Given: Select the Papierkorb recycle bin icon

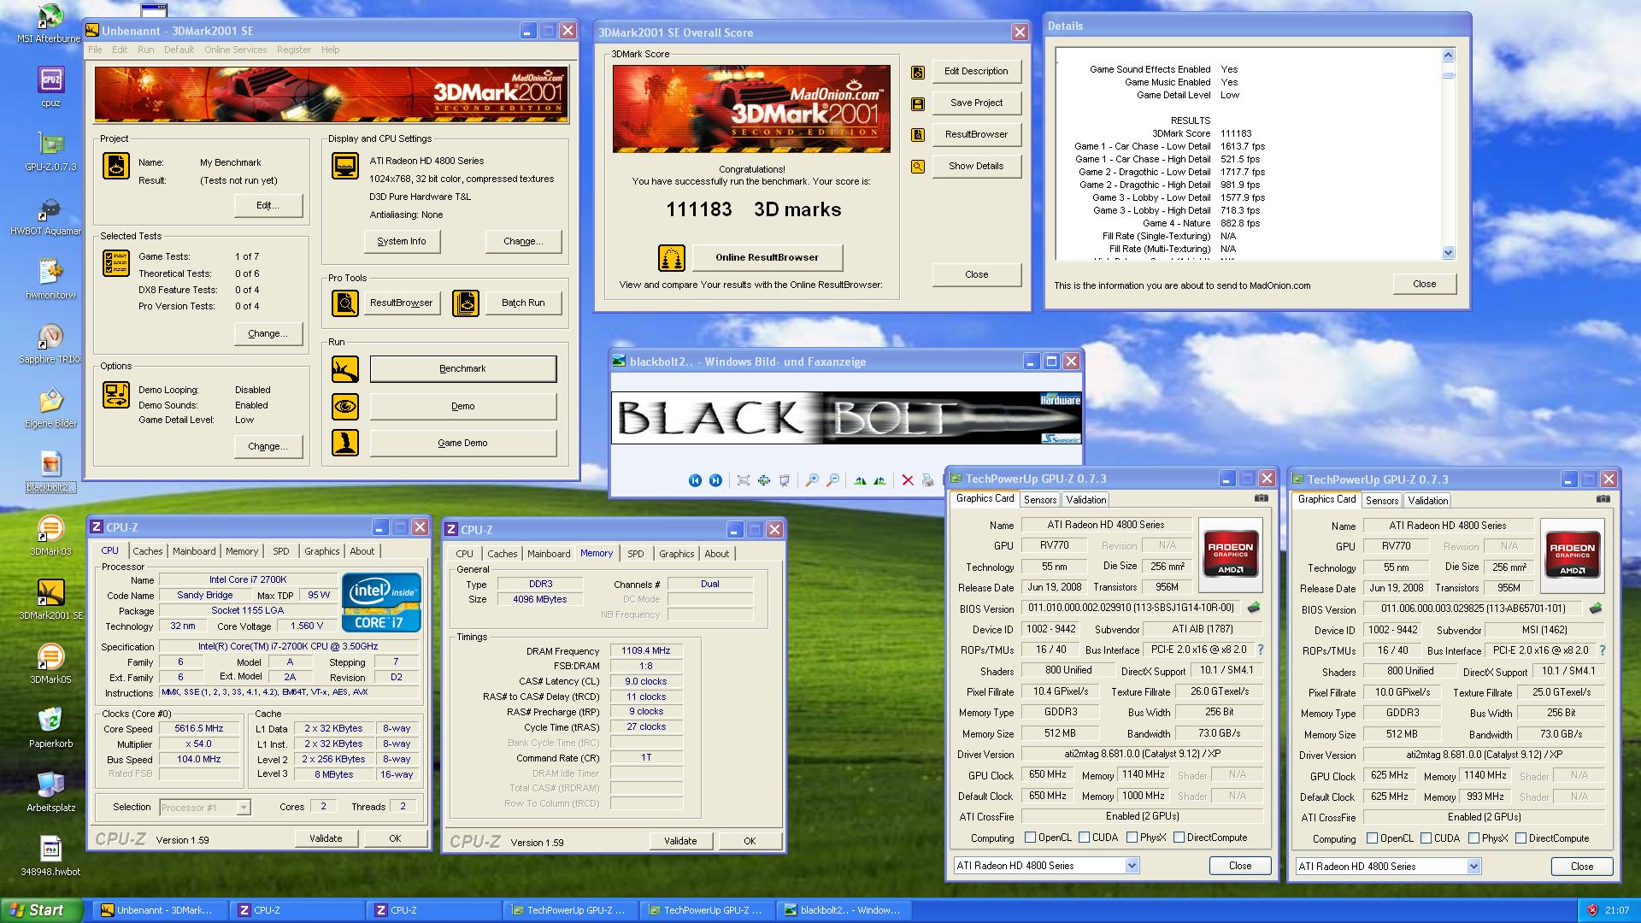Looking at the screenshot, I should pyautogui.click(x=50, y=727).
